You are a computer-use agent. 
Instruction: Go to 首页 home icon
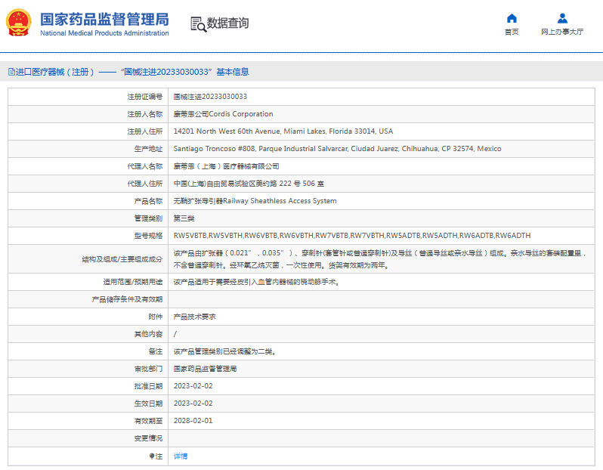[512, 18]
